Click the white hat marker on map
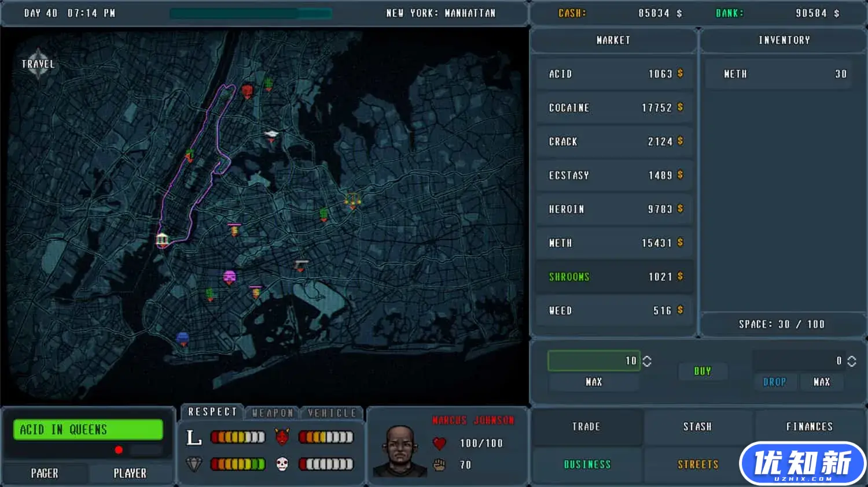This screenshot has width=868, height=487. (271, 135)
